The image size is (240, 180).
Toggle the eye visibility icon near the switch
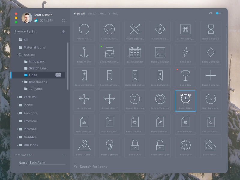tap(211, 13)
